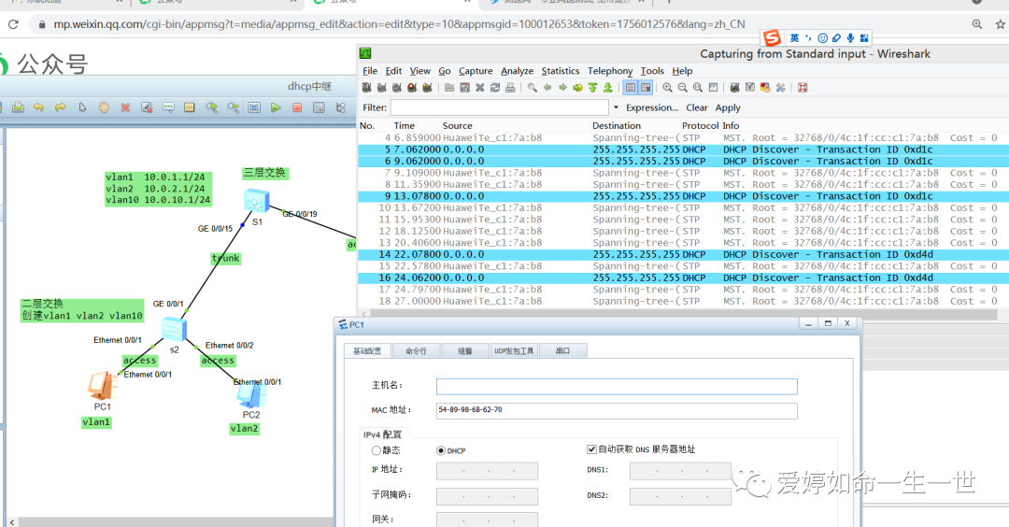Image resolution: width=1009 pixels, height=527 pixels.
Task: Click the green zoom-in magnifier in eNSP
Action: pos(212,107)
